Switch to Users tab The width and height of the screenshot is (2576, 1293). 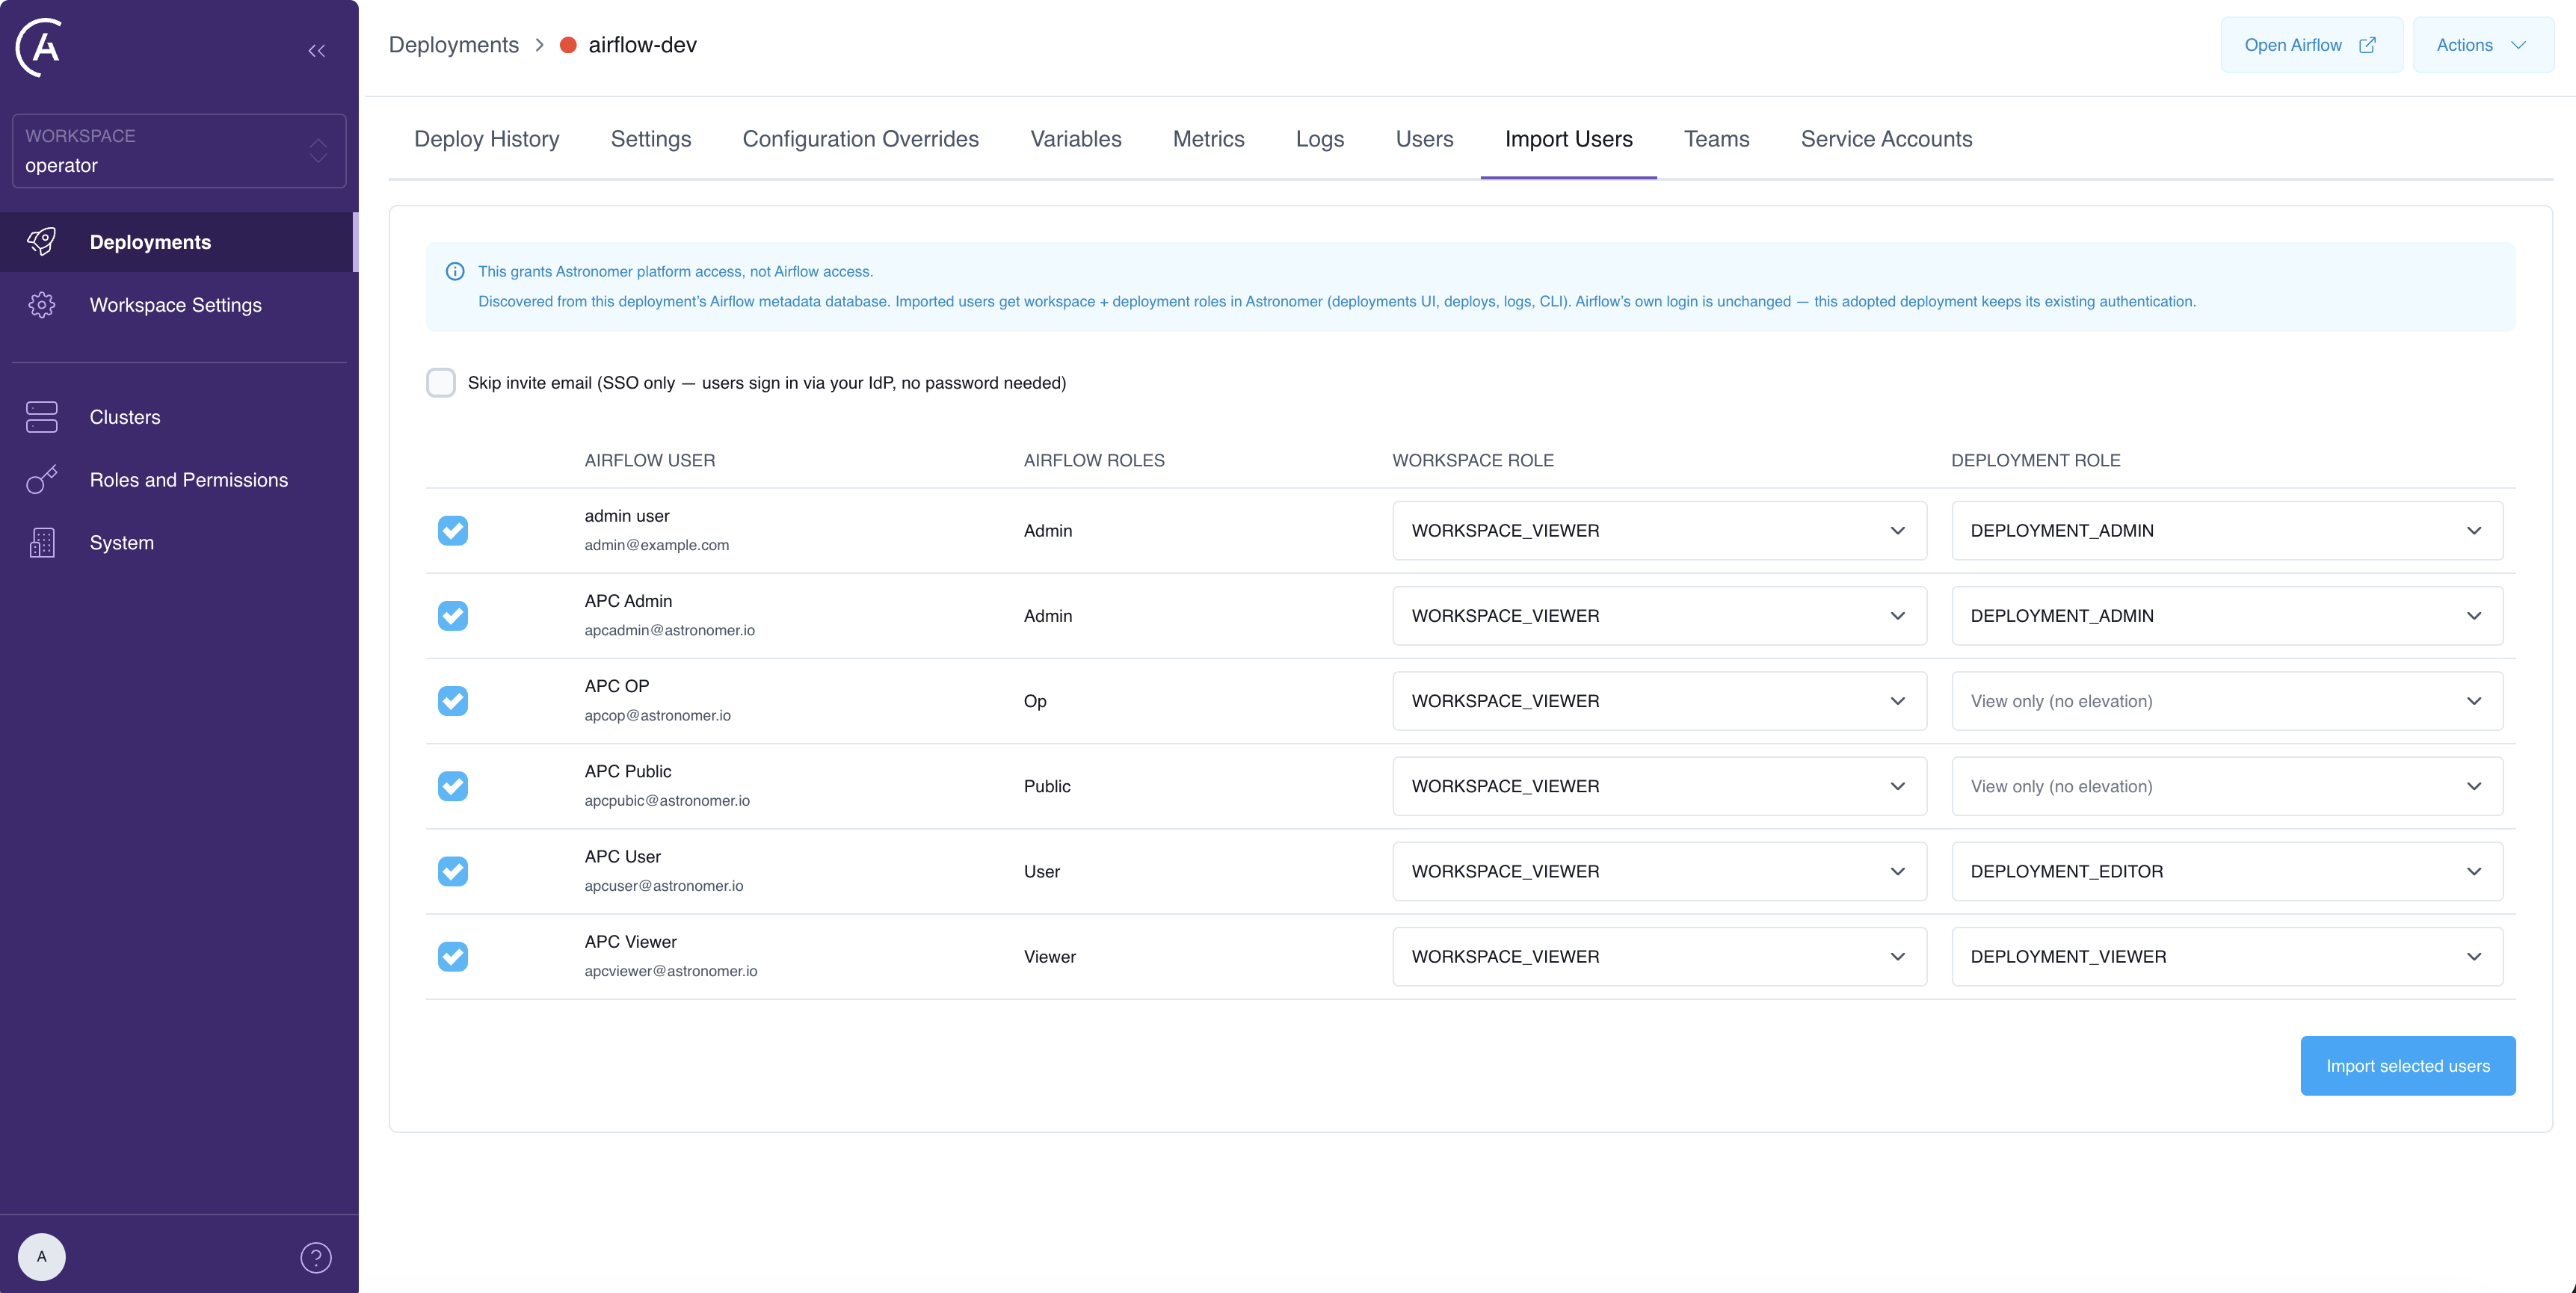[x=1424, y=139]
